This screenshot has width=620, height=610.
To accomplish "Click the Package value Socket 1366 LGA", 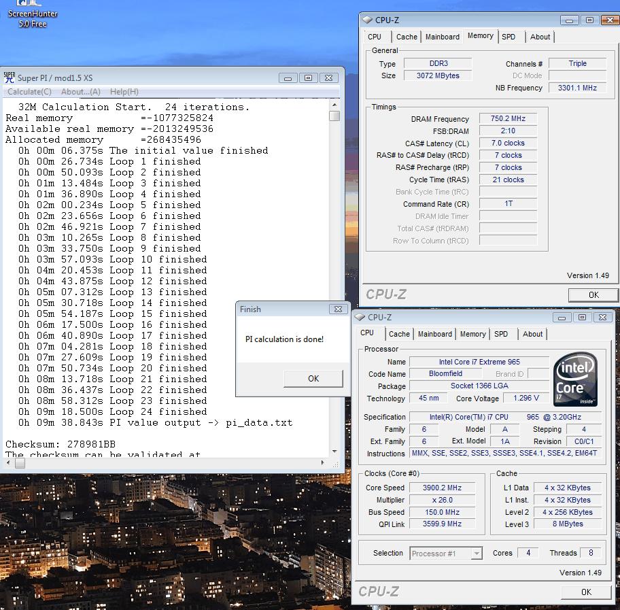I will 479,386.
